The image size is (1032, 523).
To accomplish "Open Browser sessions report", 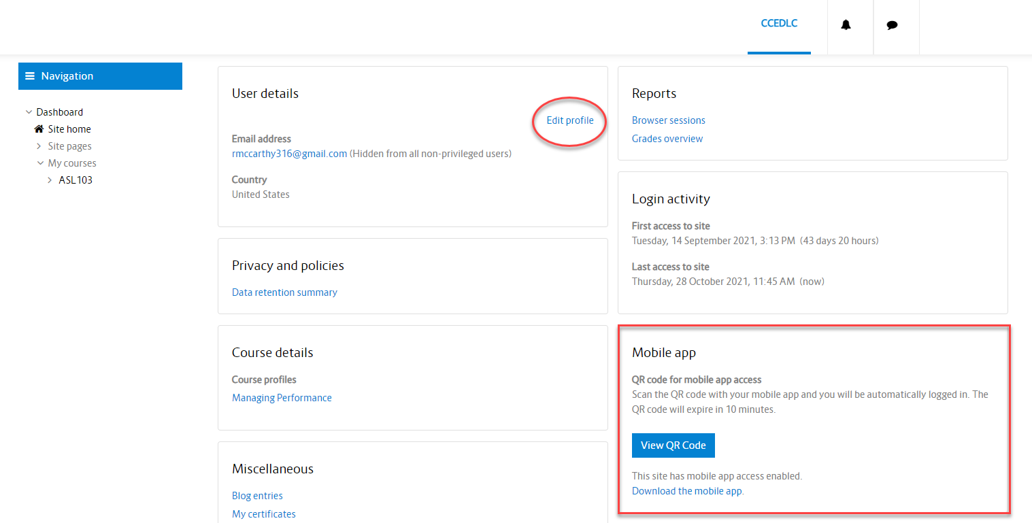I will coord(668,120).
